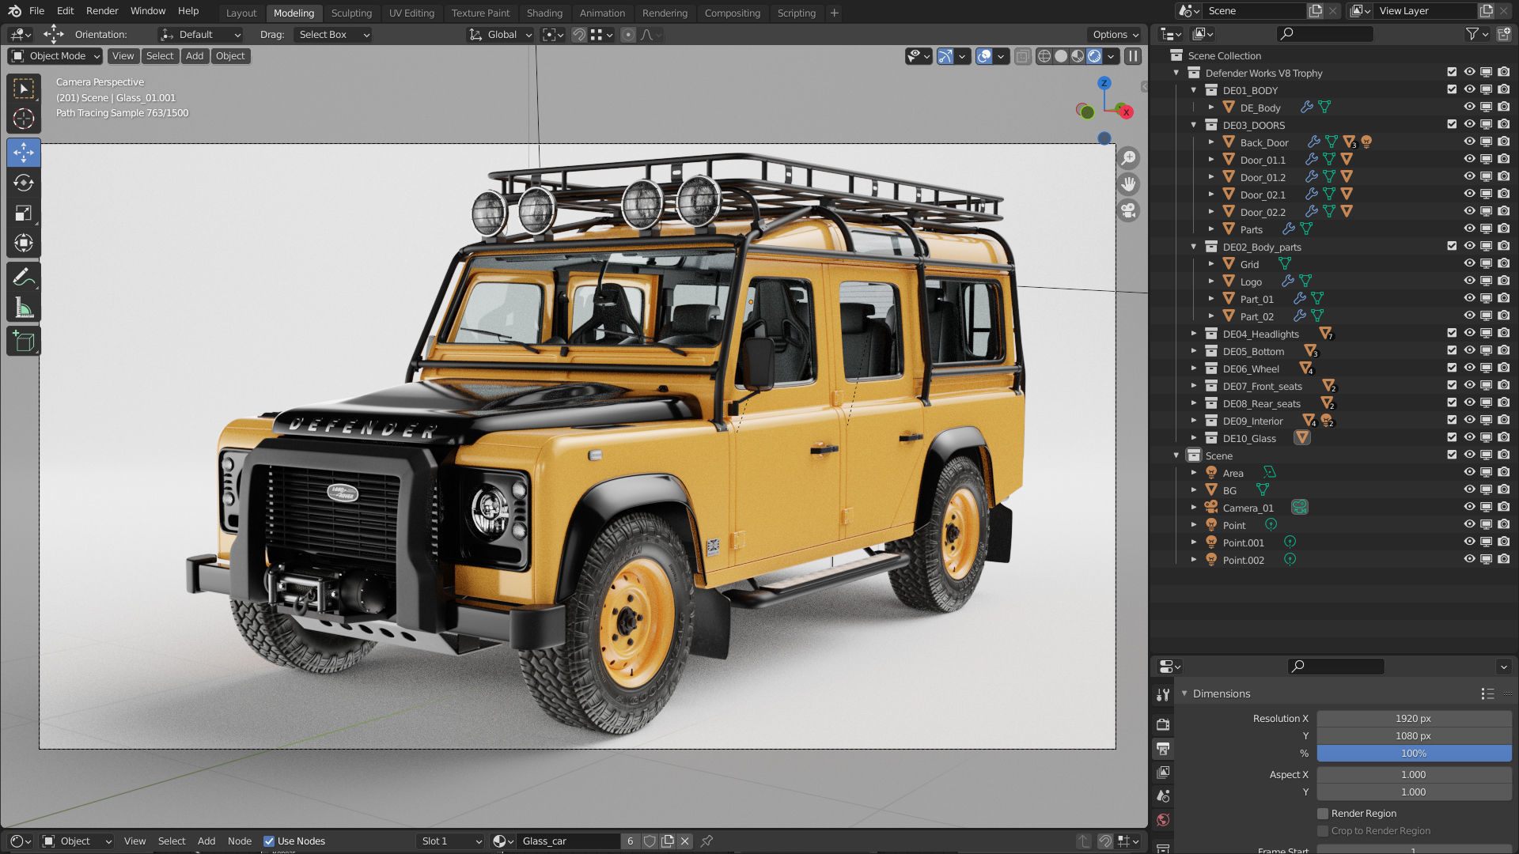Open the Slot 1 material dropdown
1519x854 pixels.
[x=451, y=841]
